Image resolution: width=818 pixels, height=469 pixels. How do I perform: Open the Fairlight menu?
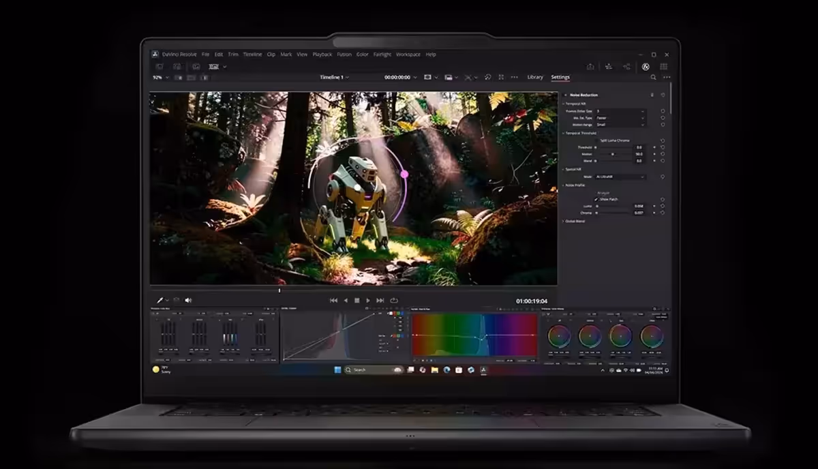[382, 55]
